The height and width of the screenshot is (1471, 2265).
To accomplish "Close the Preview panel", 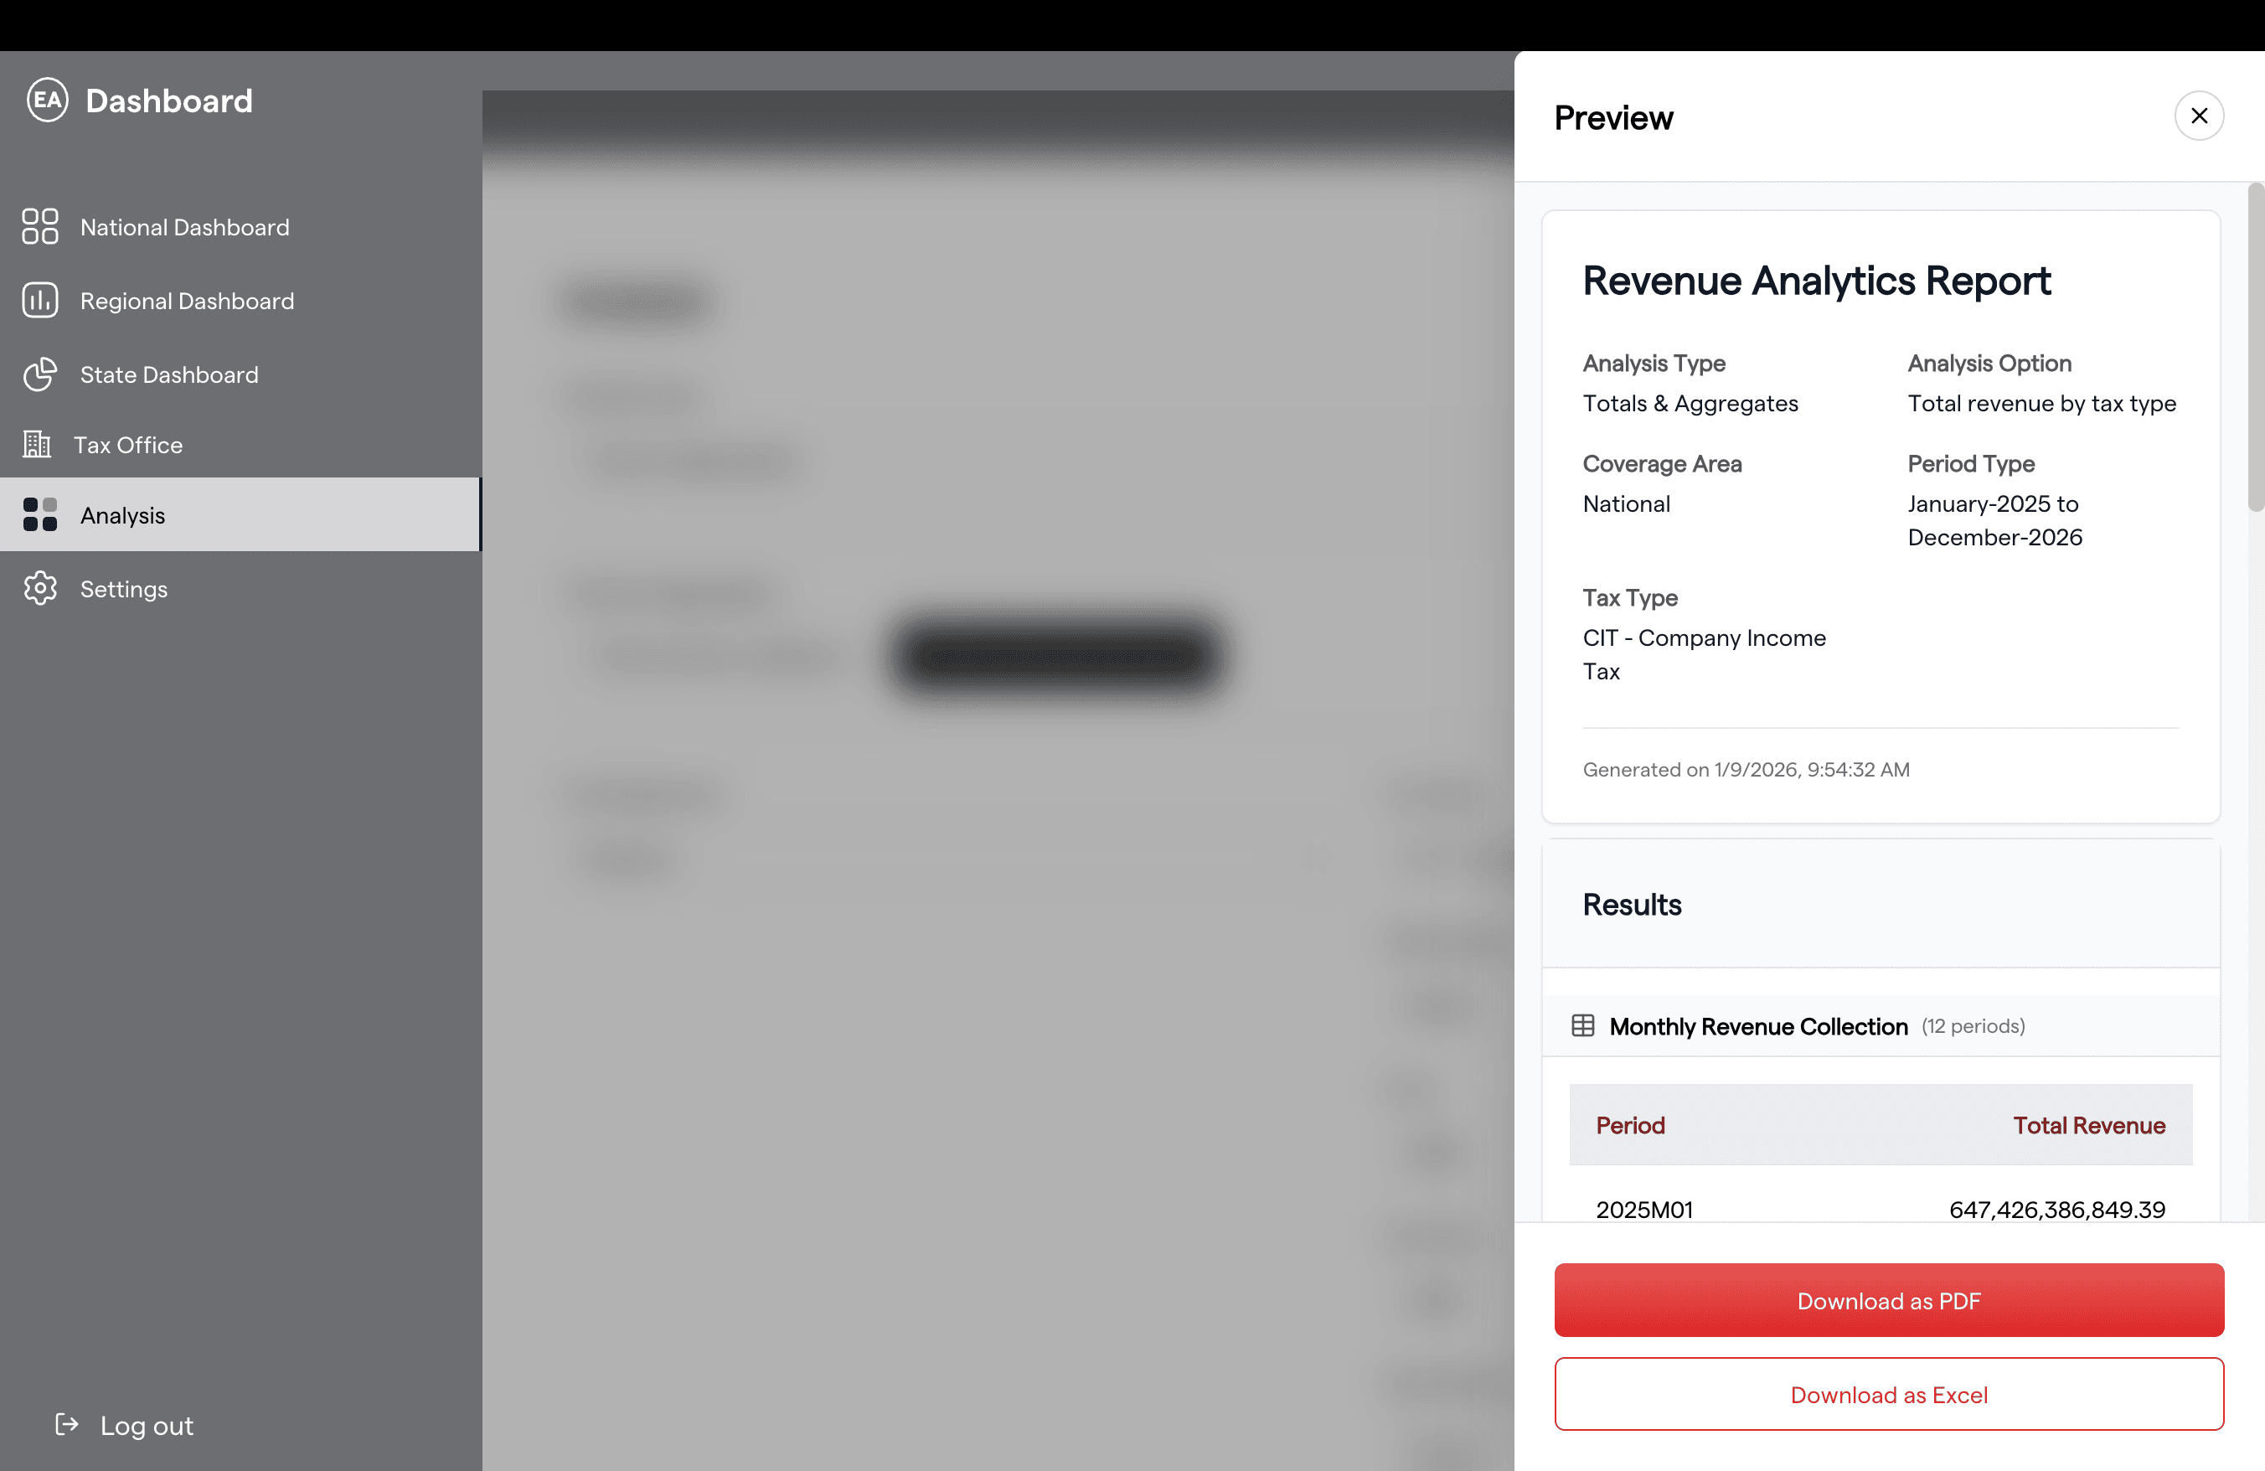I will click(x=2198, y=116).
